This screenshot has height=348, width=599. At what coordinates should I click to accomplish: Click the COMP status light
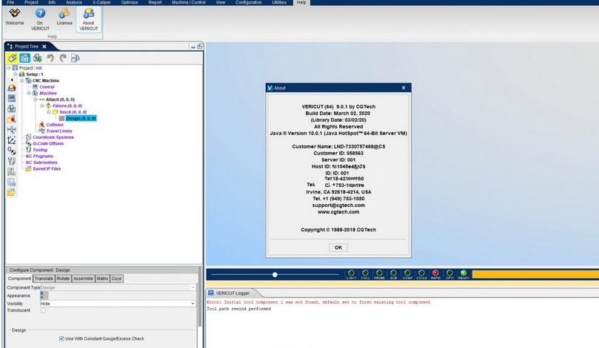click(408, 273)
